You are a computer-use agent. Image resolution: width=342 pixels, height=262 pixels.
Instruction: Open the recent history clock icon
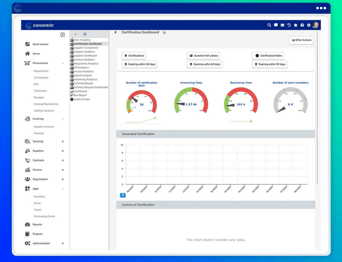click(289, 25)
